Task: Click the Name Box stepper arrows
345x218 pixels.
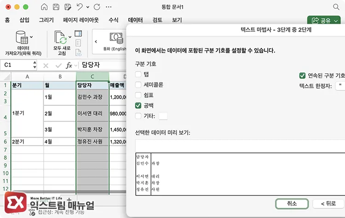Action: point(34,65)
